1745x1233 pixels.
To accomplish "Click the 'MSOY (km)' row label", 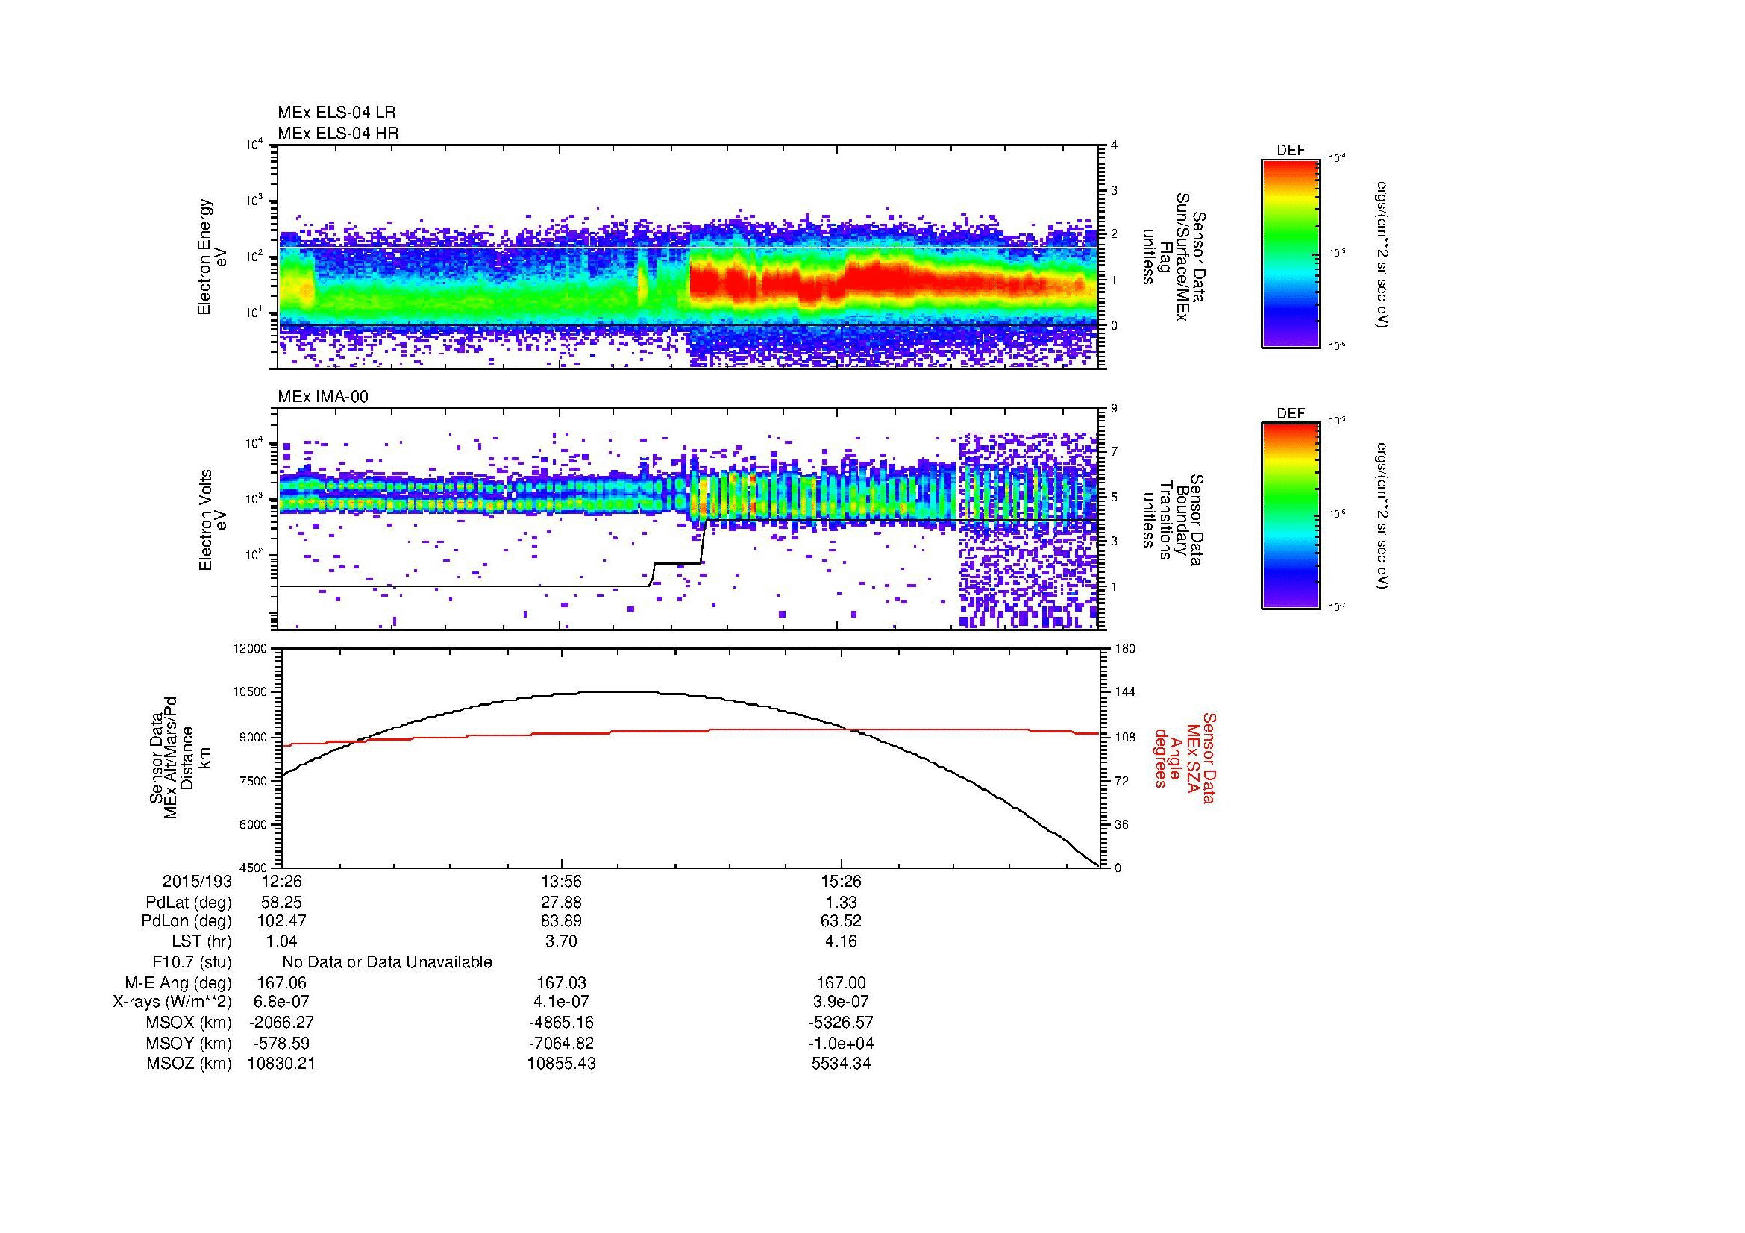I will (189, 1043).
